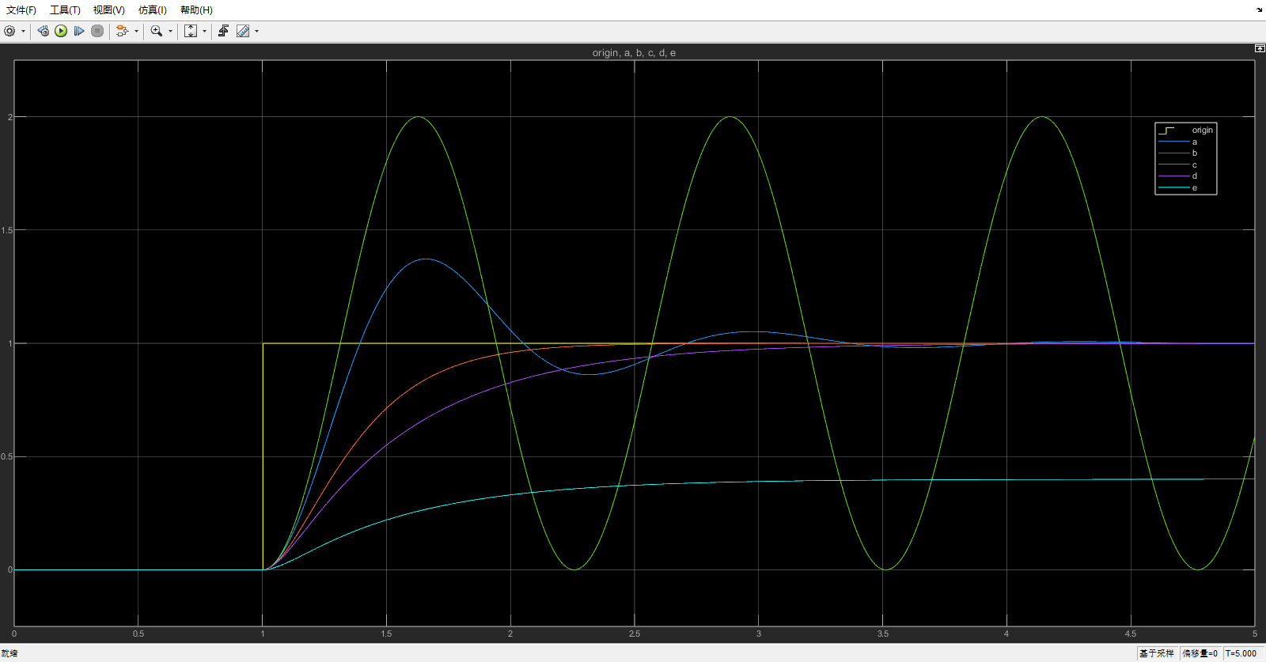Click the plot title 'origin, a, b, c, d, e'
The width and height of the screenshot is (1266, 662).
click(634, 53)
